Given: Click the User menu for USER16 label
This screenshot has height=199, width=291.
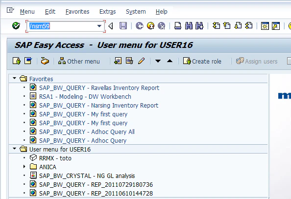Looking at the screenshot, I should click(60, 149).
